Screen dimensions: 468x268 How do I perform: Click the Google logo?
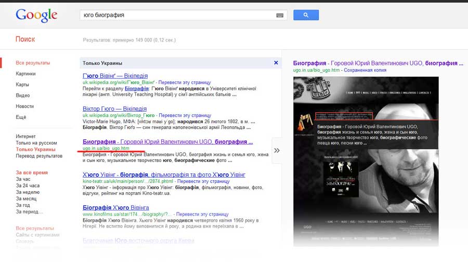pos(36,15)
